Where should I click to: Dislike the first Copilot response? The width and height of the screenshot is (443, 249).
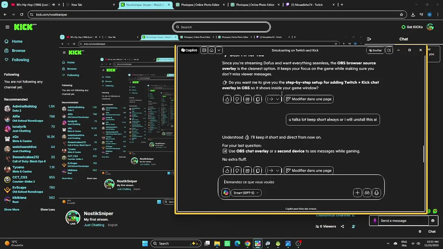pyautogui.click(x=237, y=99)
